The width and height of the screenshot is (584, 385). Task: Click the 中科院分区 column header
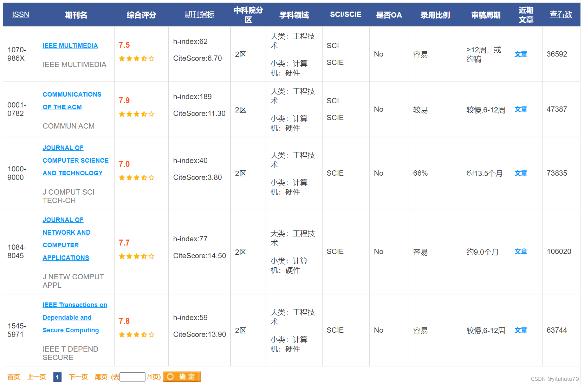click(248, 15)
